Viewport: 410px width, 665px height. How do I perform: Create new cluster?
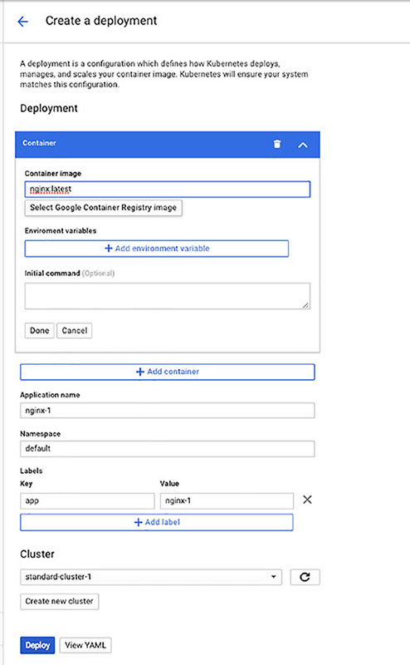pos(59,601)
